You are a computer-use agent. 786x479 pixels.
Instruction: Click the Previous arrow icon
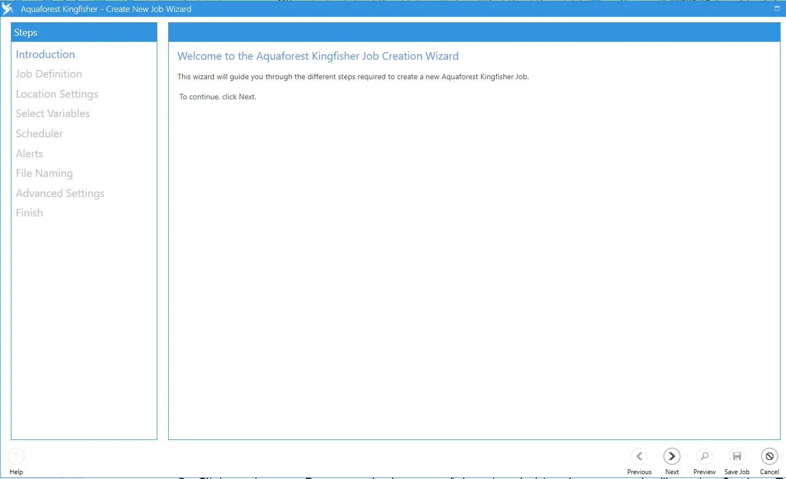click(x=639, y=456)
